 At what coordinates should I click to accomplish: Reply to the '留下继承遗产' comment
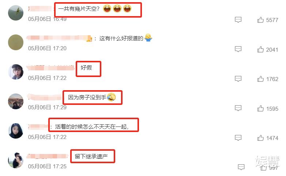[x=241, y=167]
